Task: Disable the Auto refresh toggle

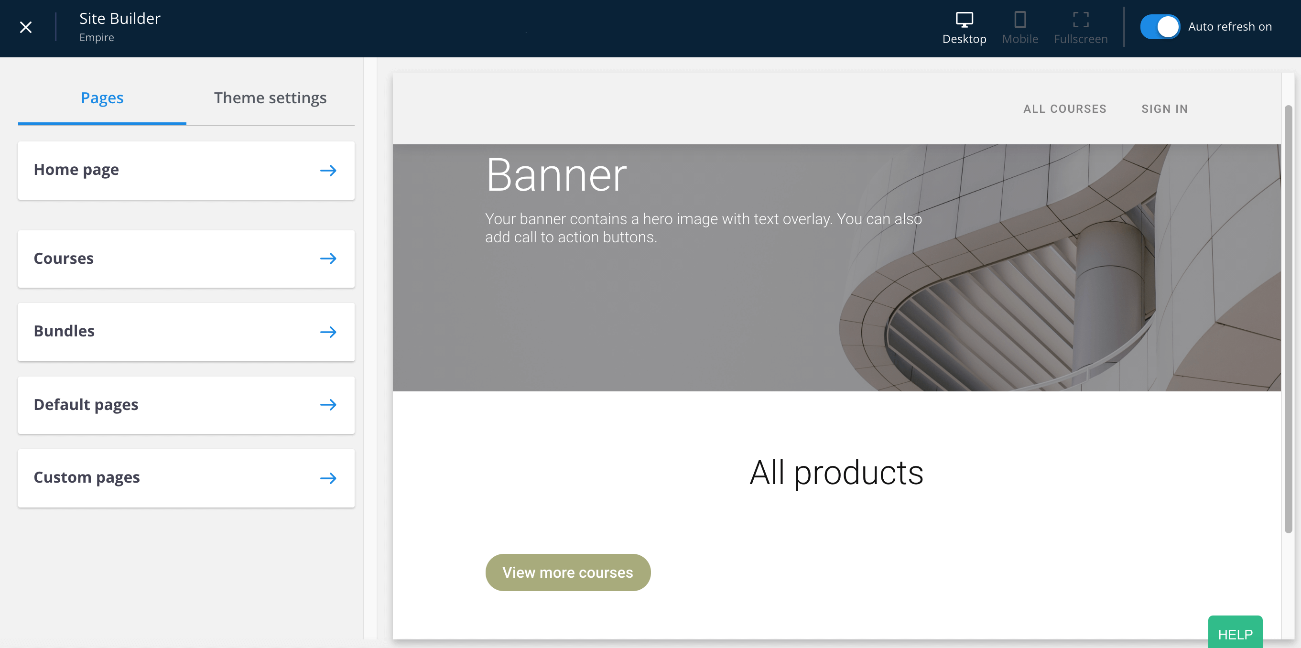Action: click(1160, 27)
